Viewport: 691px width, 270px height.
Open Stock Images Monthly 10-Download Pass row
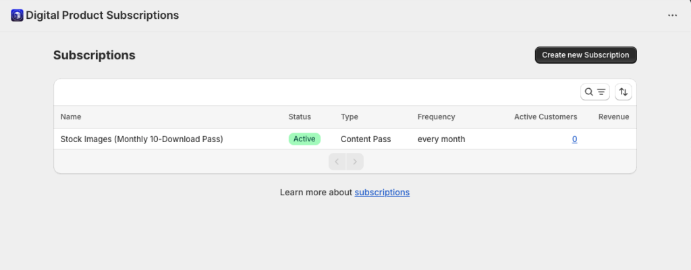coord(345,139)
